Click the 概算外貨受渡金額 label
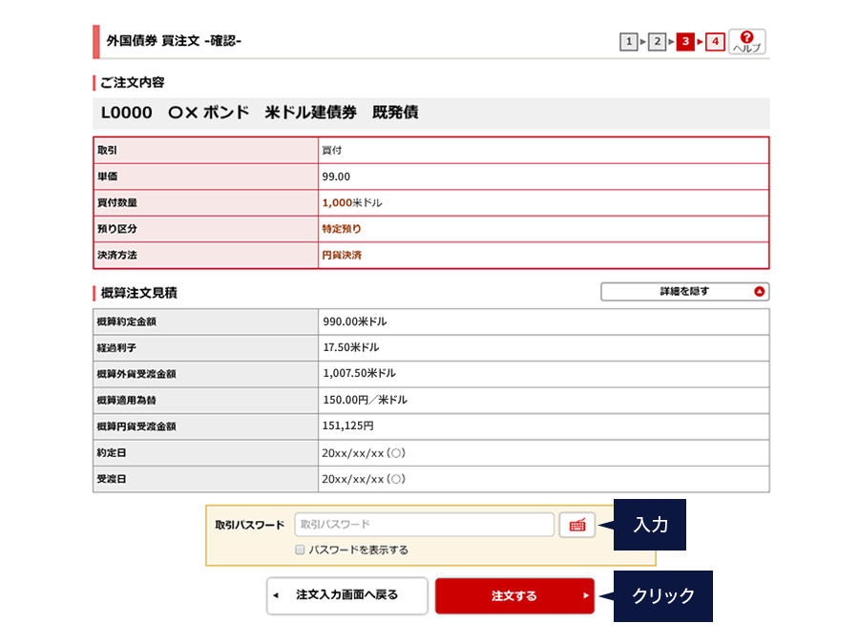This screenshot has width=859, height=644. [136, 374]
